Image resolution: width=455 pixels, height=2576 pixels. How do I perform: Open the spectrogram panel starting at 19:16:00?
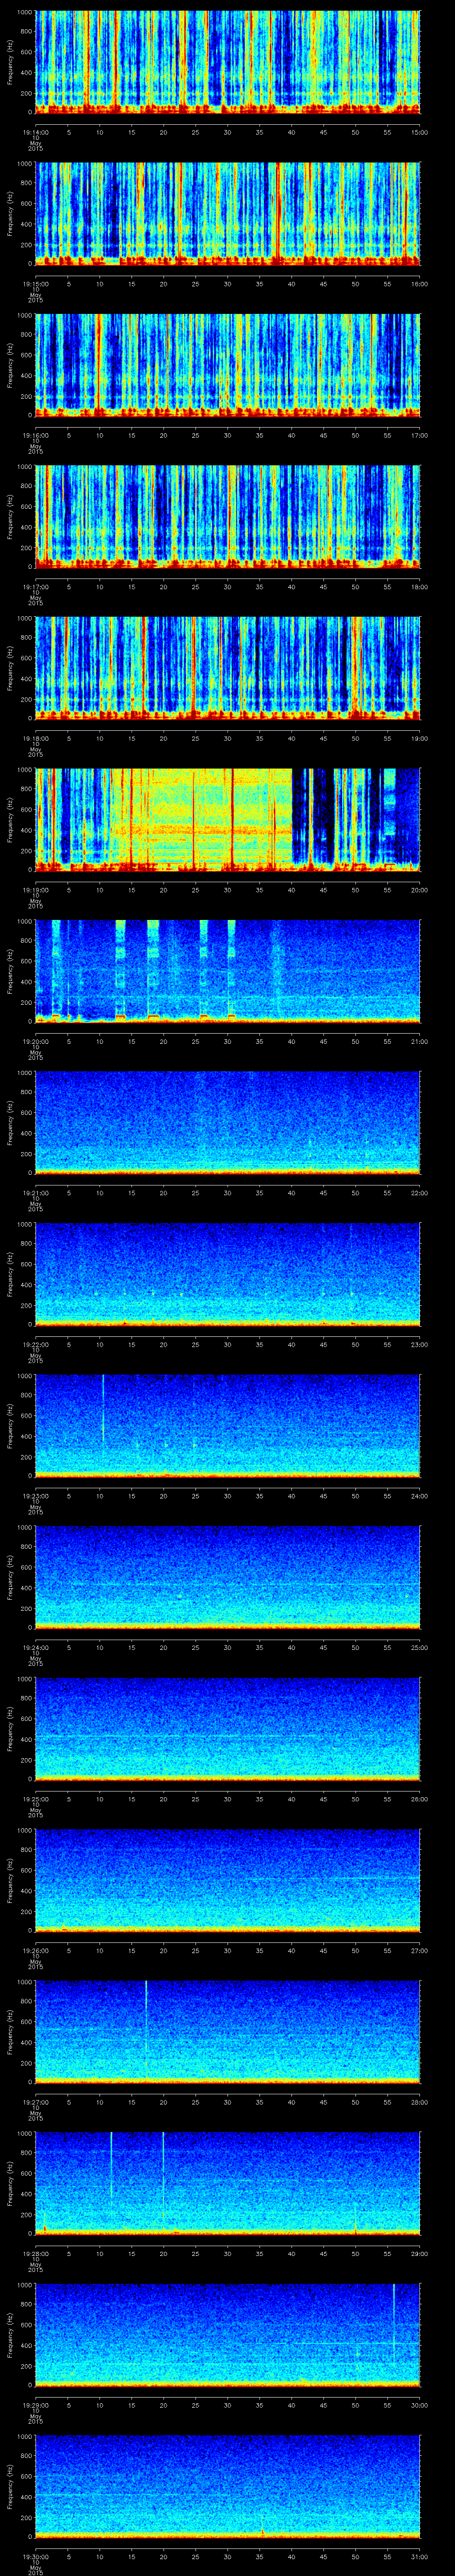pos(228,365)
